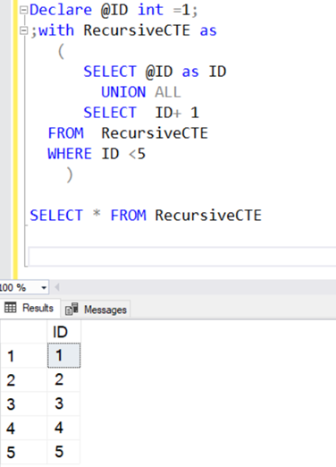336x467 pixels.
Task: Click the closing parenthesis of the CTE
Action: pyautogui.click(x=69, y=174)
